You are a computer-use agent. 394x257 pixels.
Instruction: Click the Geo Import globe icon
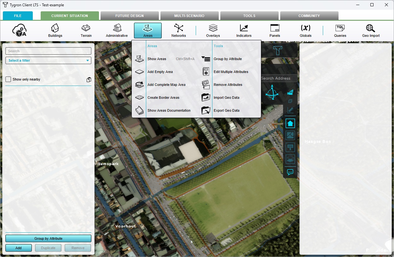coord(371,29)
